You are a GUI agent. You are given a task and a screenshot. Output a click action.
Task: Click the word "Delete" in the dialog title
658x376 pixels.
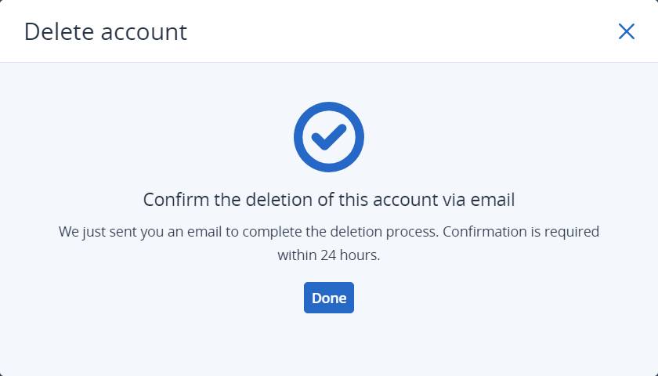click(x=59, y=31)
